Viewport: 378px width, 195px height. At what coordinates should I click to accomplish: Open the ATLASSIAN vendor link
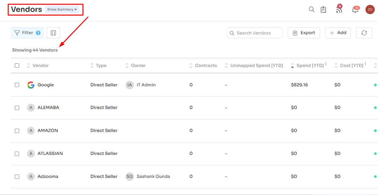50,153
